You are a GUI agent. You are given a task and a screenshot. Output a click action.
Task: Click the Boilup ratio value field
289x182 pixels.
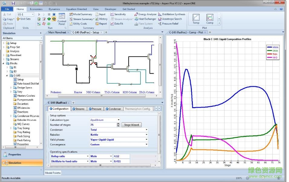click(x=121, y=156)
